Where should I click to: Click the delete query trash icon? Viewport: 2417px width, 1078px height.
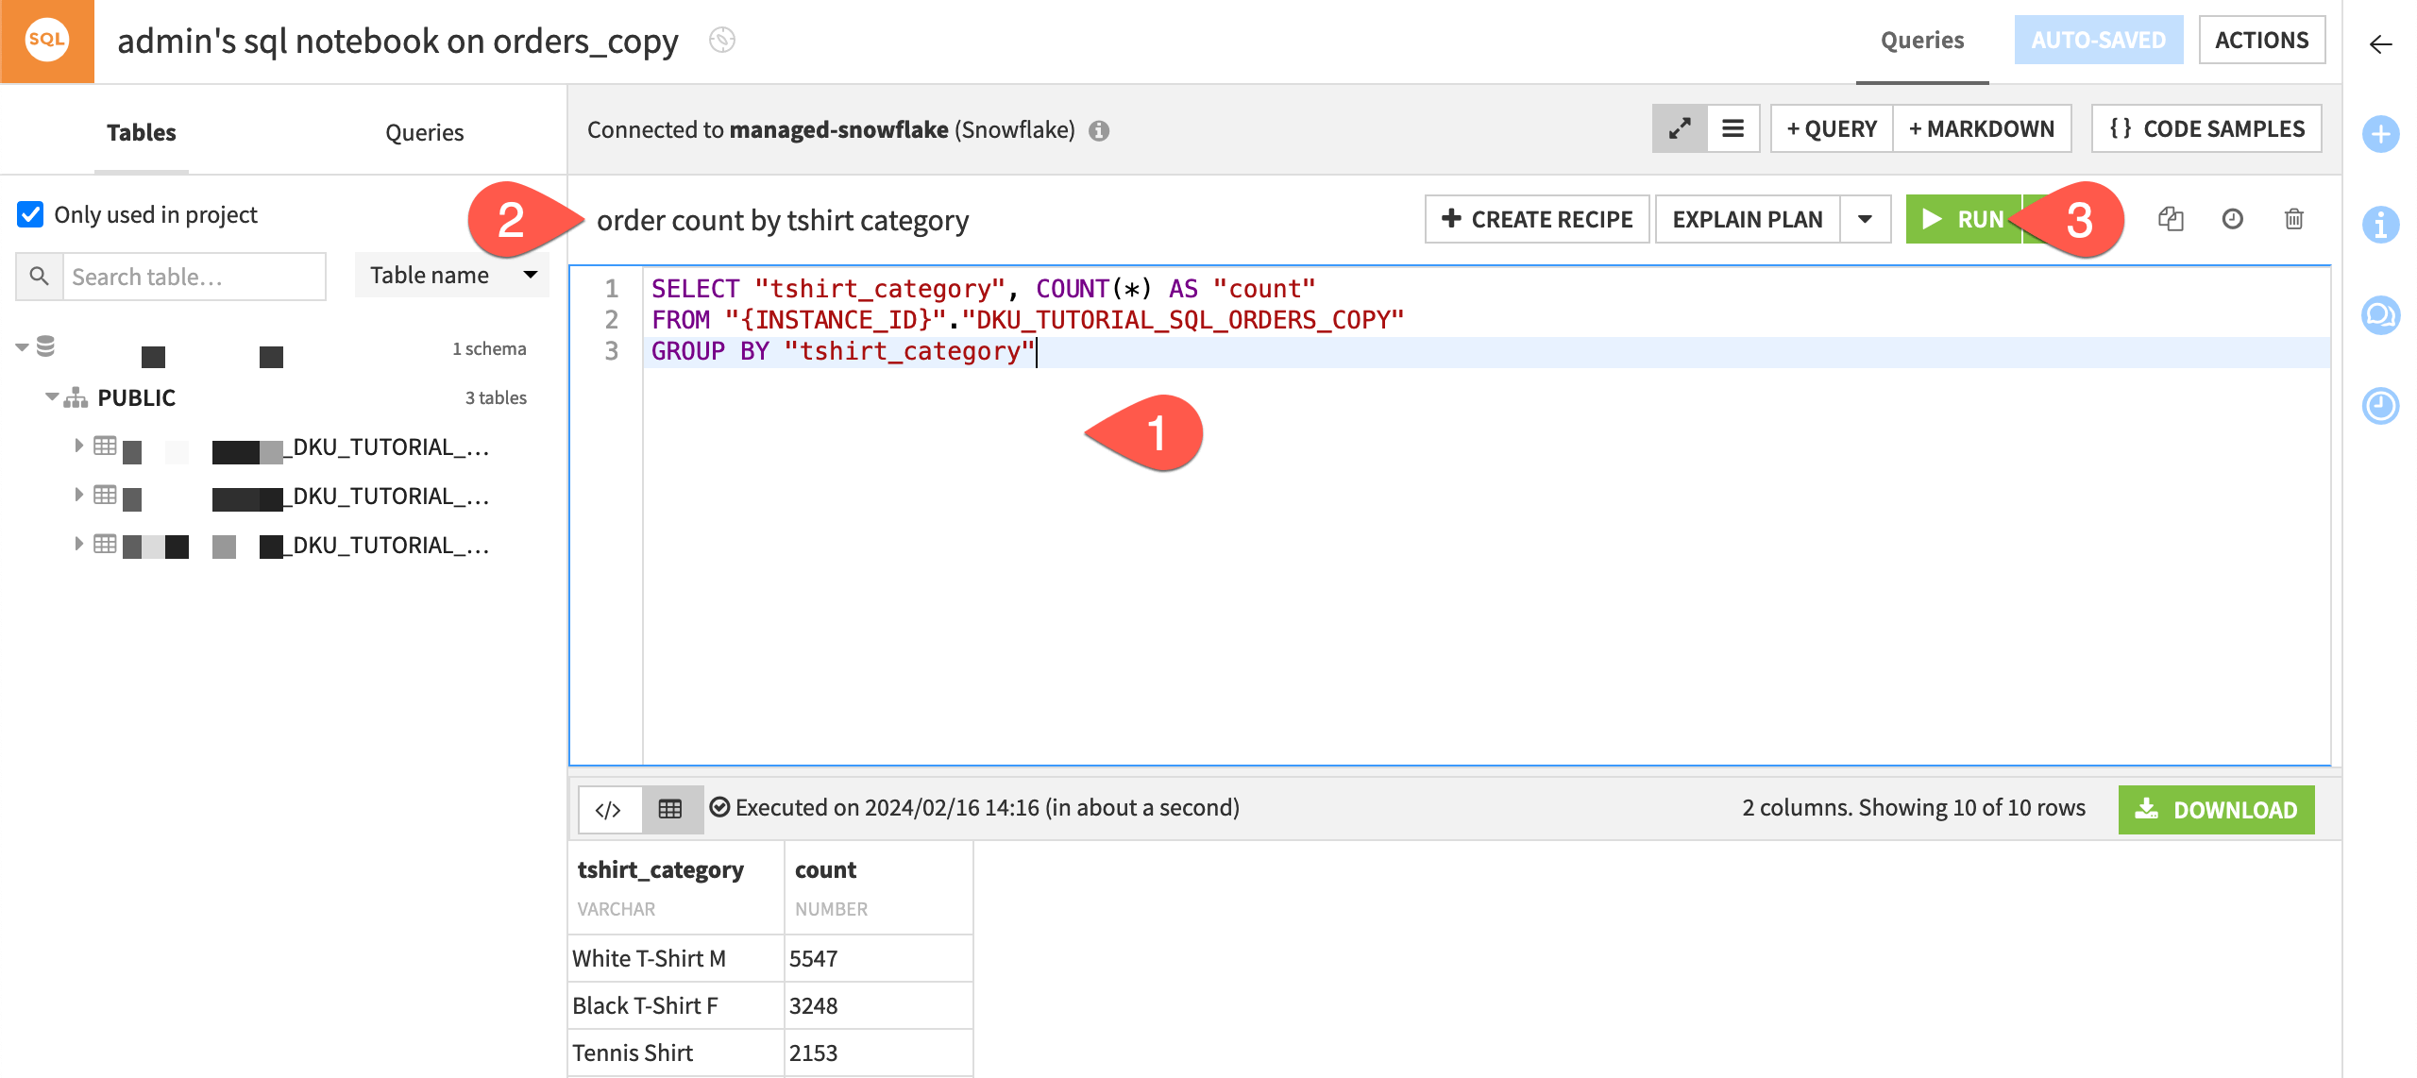point(2293,219)
